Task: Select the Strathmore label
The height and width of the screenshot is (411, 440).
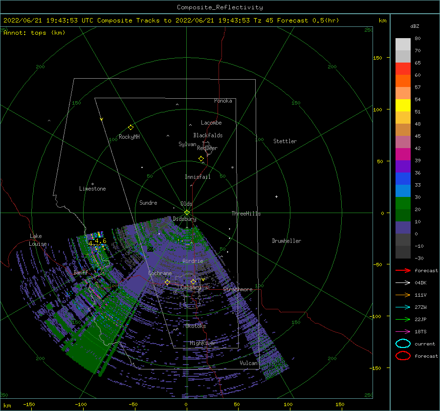Action: click(238, 289)
